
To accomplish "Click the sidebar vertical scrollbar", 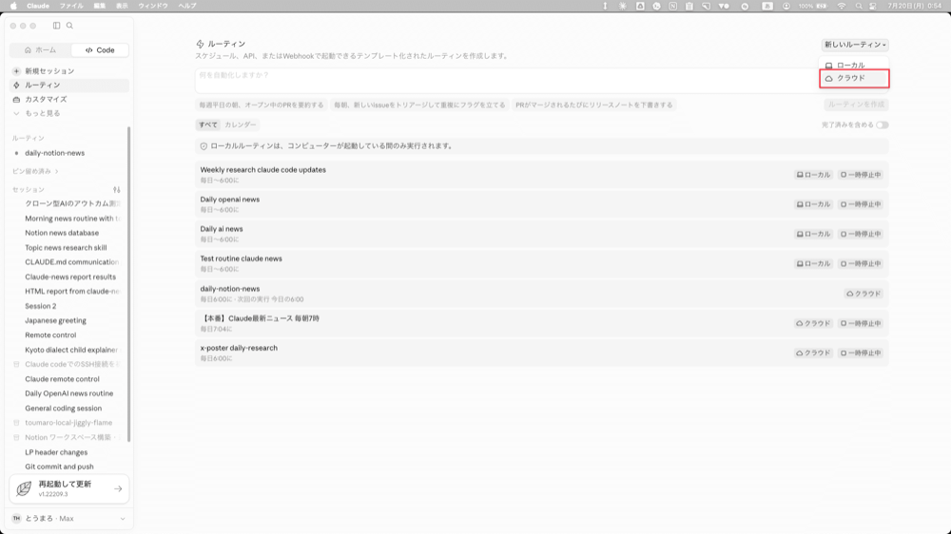I will (128, 284).
